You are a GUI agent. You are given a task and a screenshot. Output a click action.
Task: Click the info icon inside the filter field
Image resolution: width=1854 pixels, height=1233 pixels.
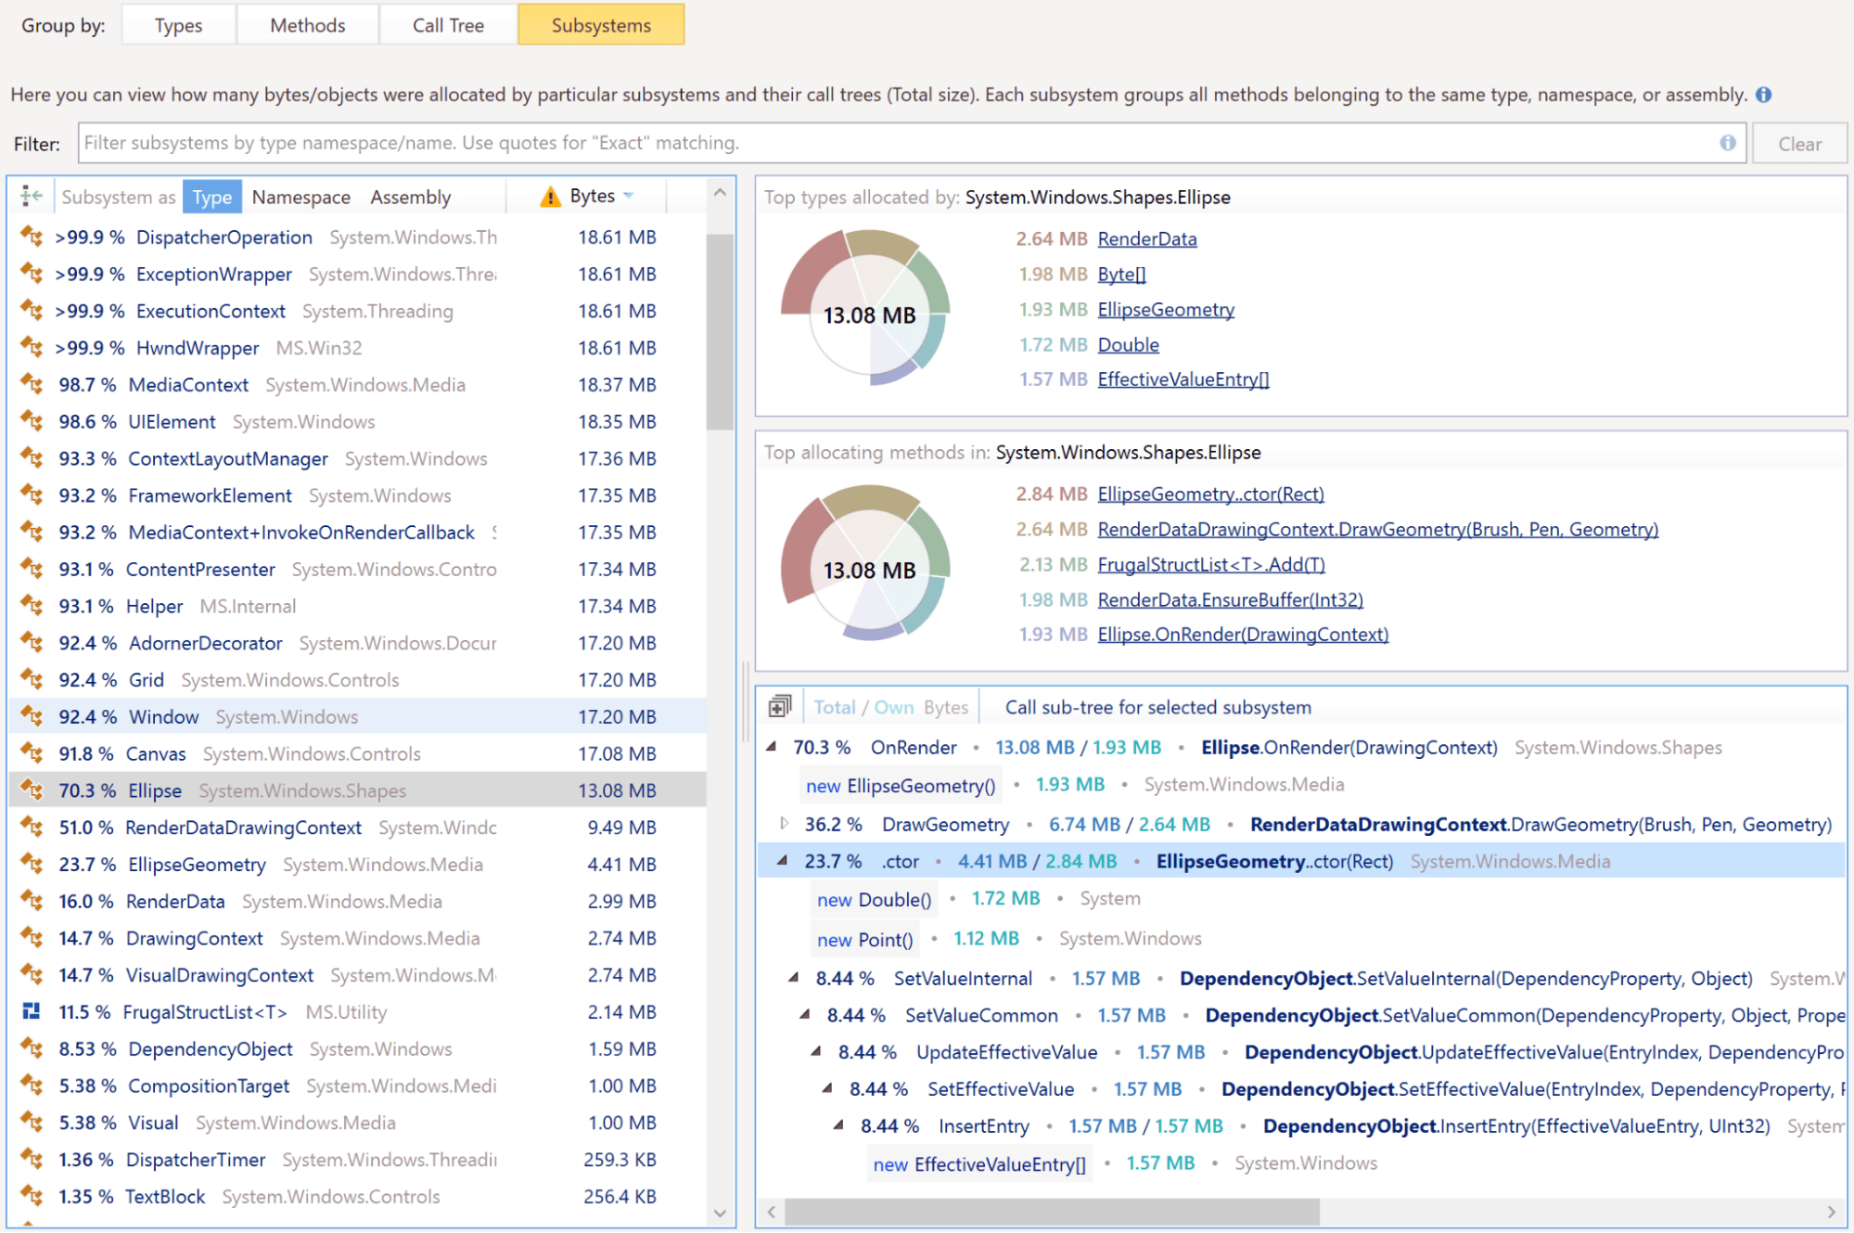pos(1727,143)
